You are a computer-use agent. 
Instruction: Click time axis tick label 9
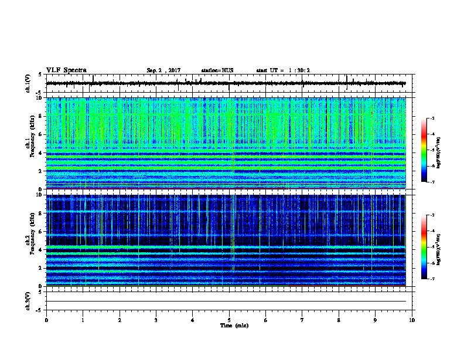tap(375, 320)
